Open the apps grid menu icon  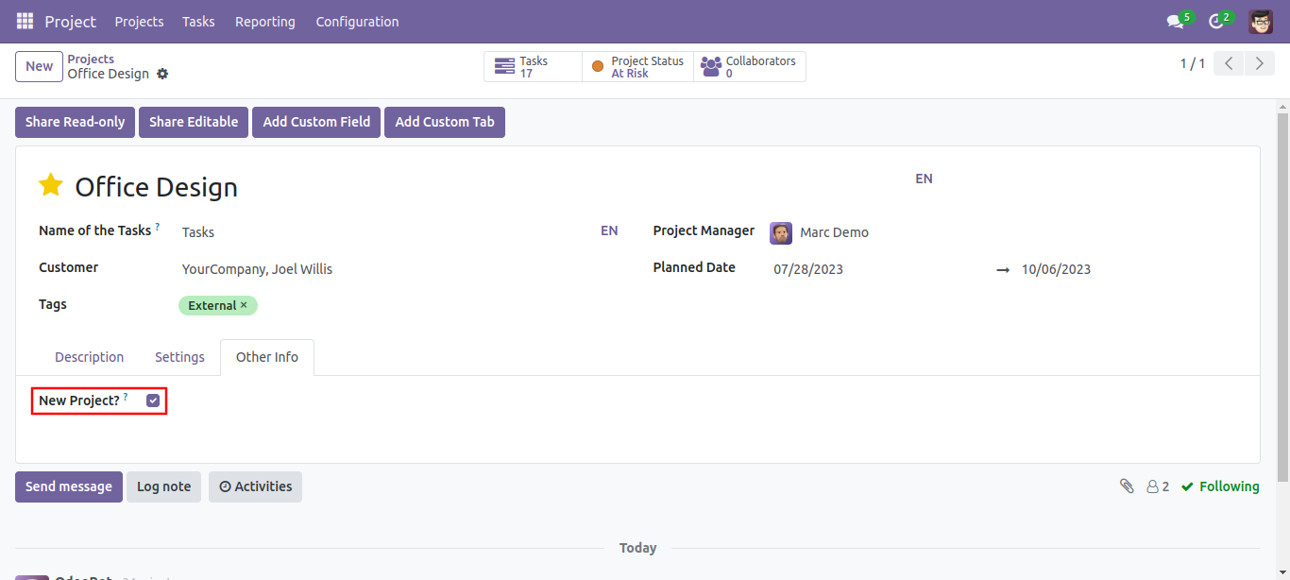(25, 21)
